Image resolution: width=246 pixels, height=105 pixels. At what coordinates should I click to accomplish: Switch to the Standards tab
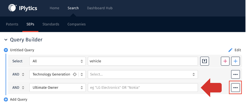[x=51, y=24]
